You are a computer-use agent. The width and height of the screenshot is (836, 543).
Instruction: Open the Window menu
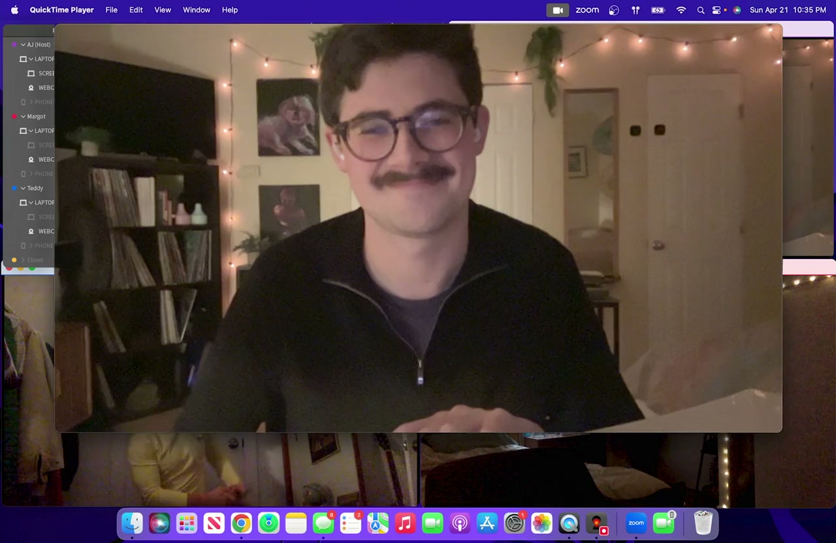tap(197, 10)
